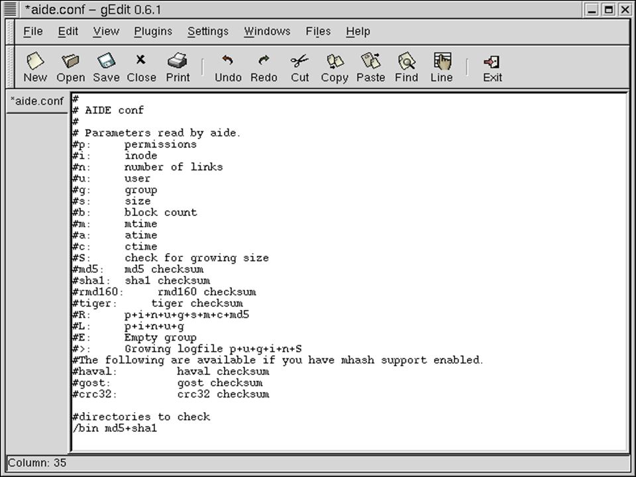This screenshot has width=636, height=477.
Task: Click the '#u: user' line
Action: pos(111,178)
